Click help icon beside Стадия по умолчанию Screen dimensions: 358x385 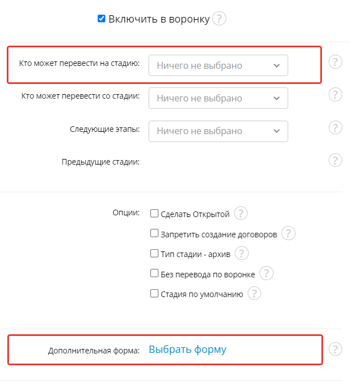254,294
